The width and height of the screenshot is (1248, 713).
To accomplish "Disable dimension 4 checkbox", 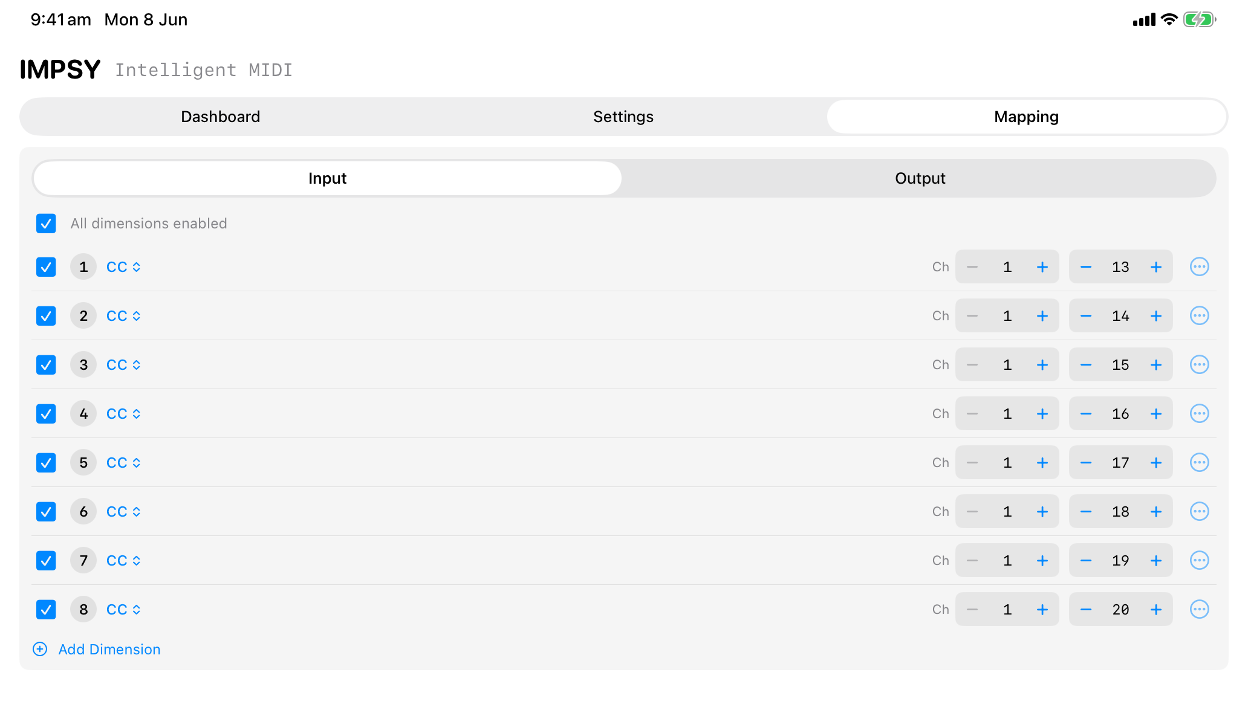I will (46, 413).
